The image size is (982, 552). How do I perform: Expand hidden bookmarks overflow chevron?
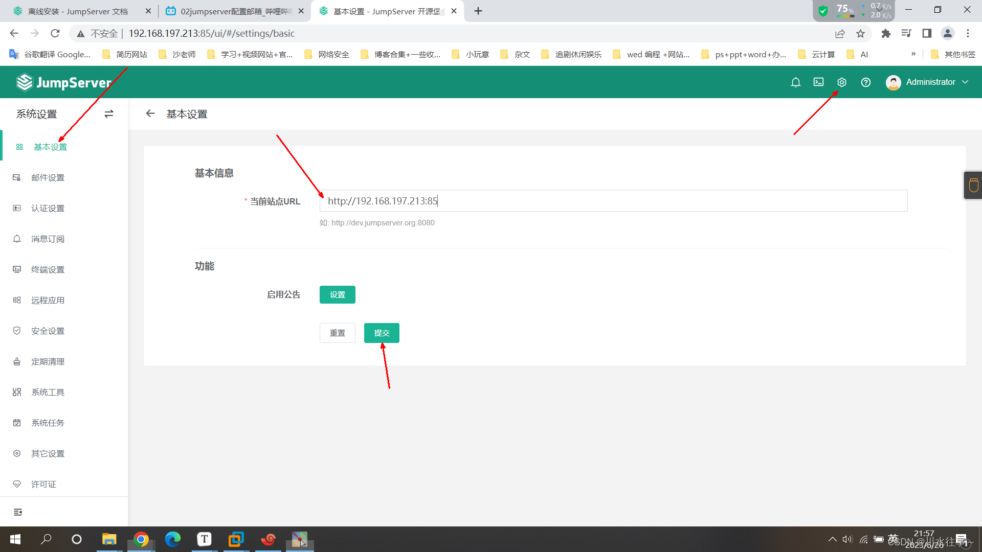pos(913,54)
